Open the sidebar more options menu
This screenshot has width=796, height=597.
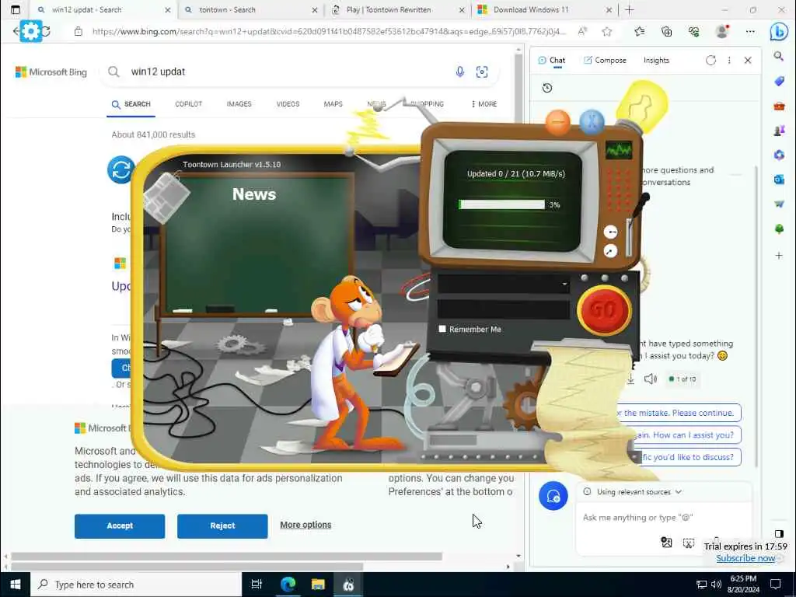[x=729, y=60]
